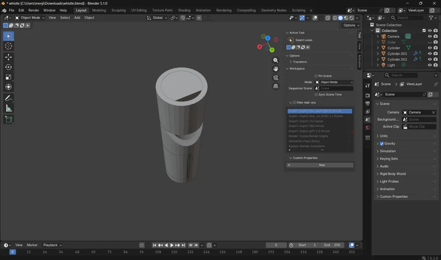Click the Options button in the viewport
The width and height of the screenshot is (441, 260).
pyautogui.click(x=351, y=25)
